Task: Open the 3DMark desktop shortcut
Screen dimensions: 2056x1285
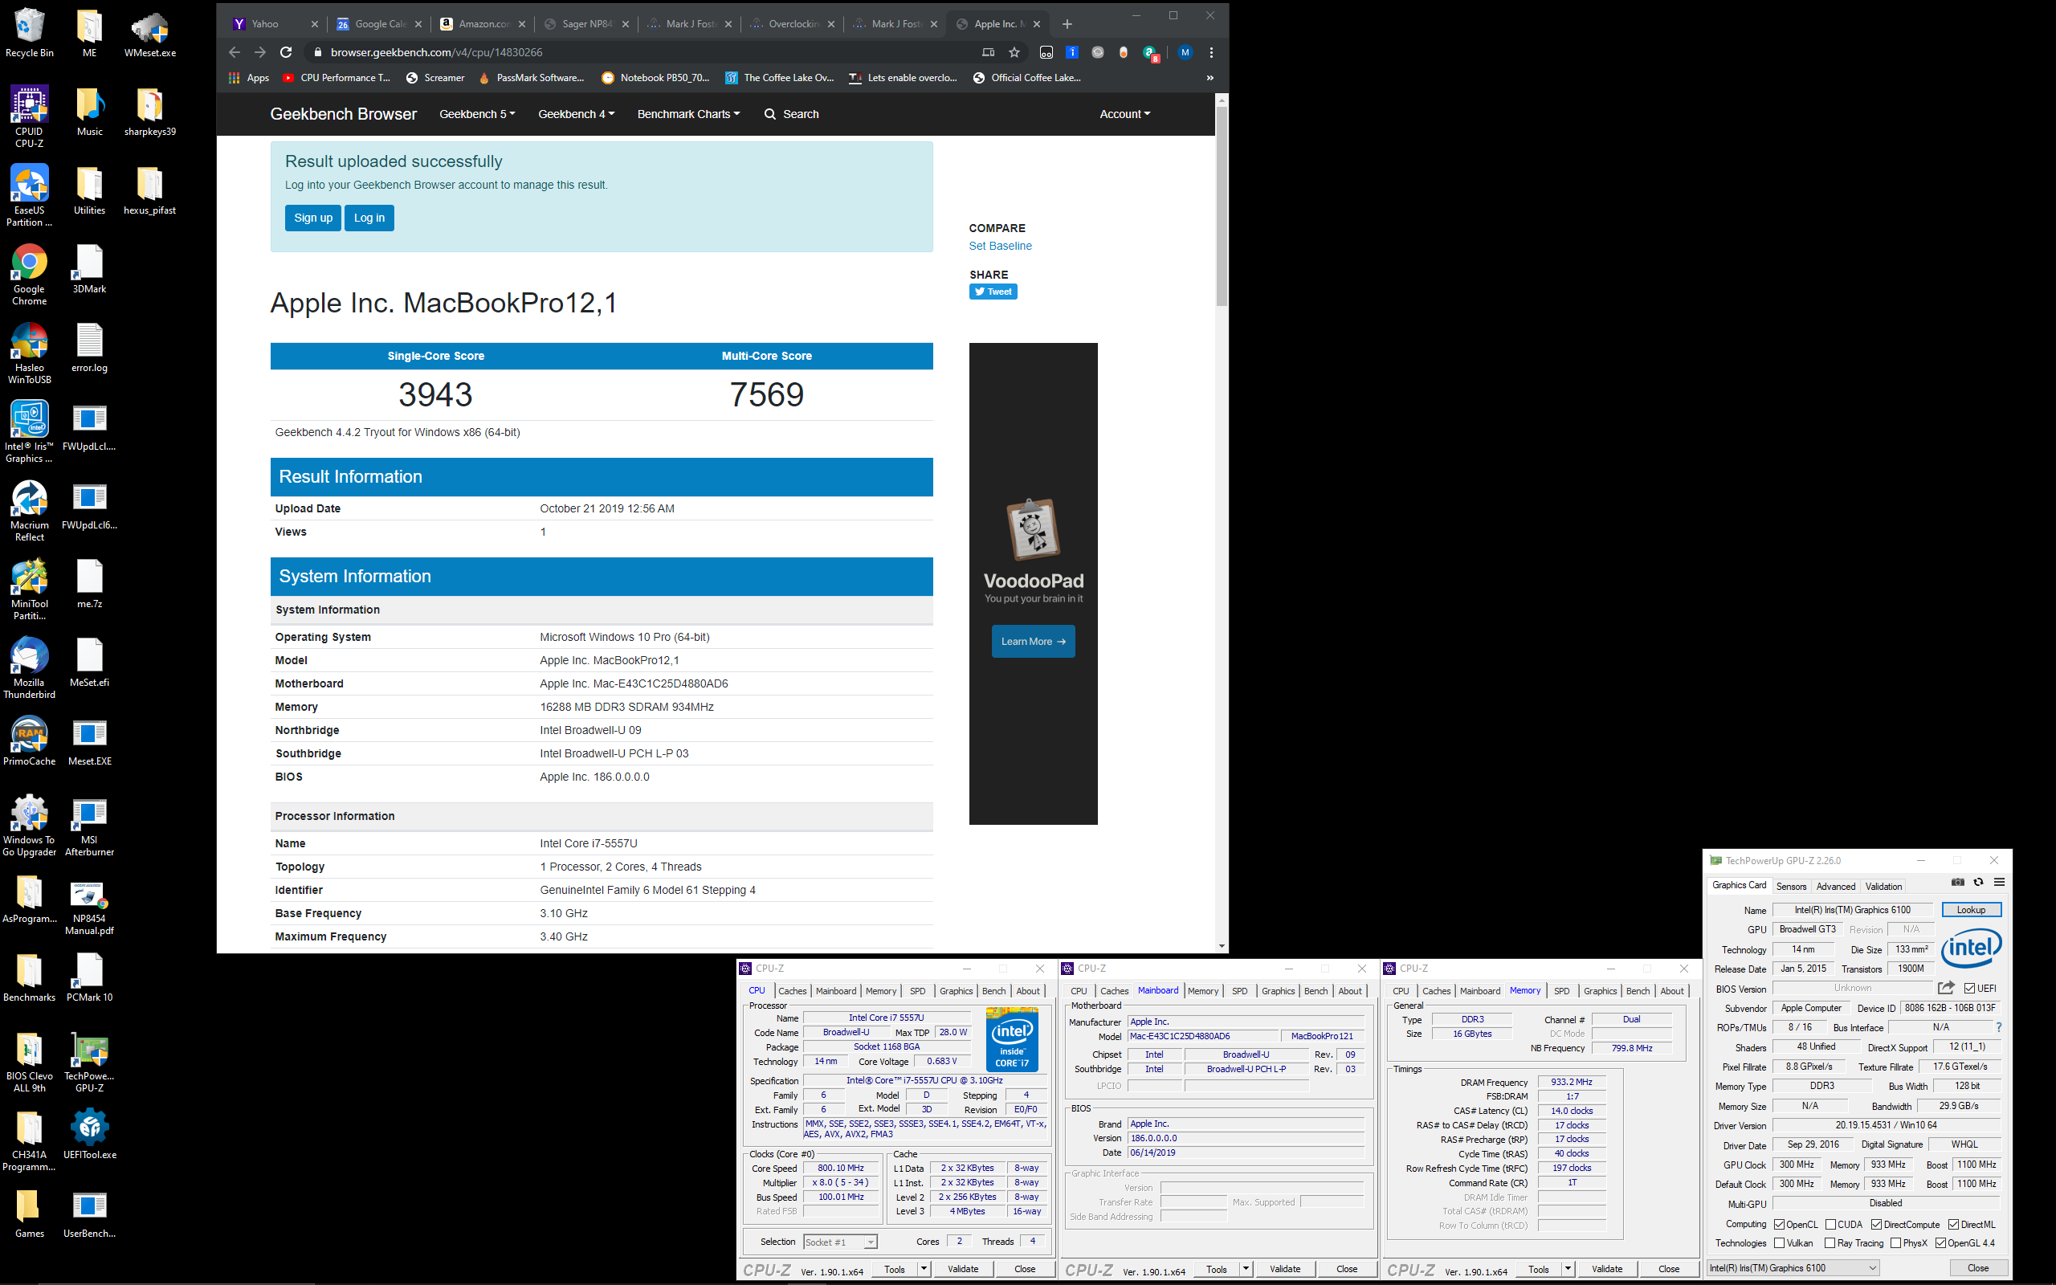Action: [89, 268]
